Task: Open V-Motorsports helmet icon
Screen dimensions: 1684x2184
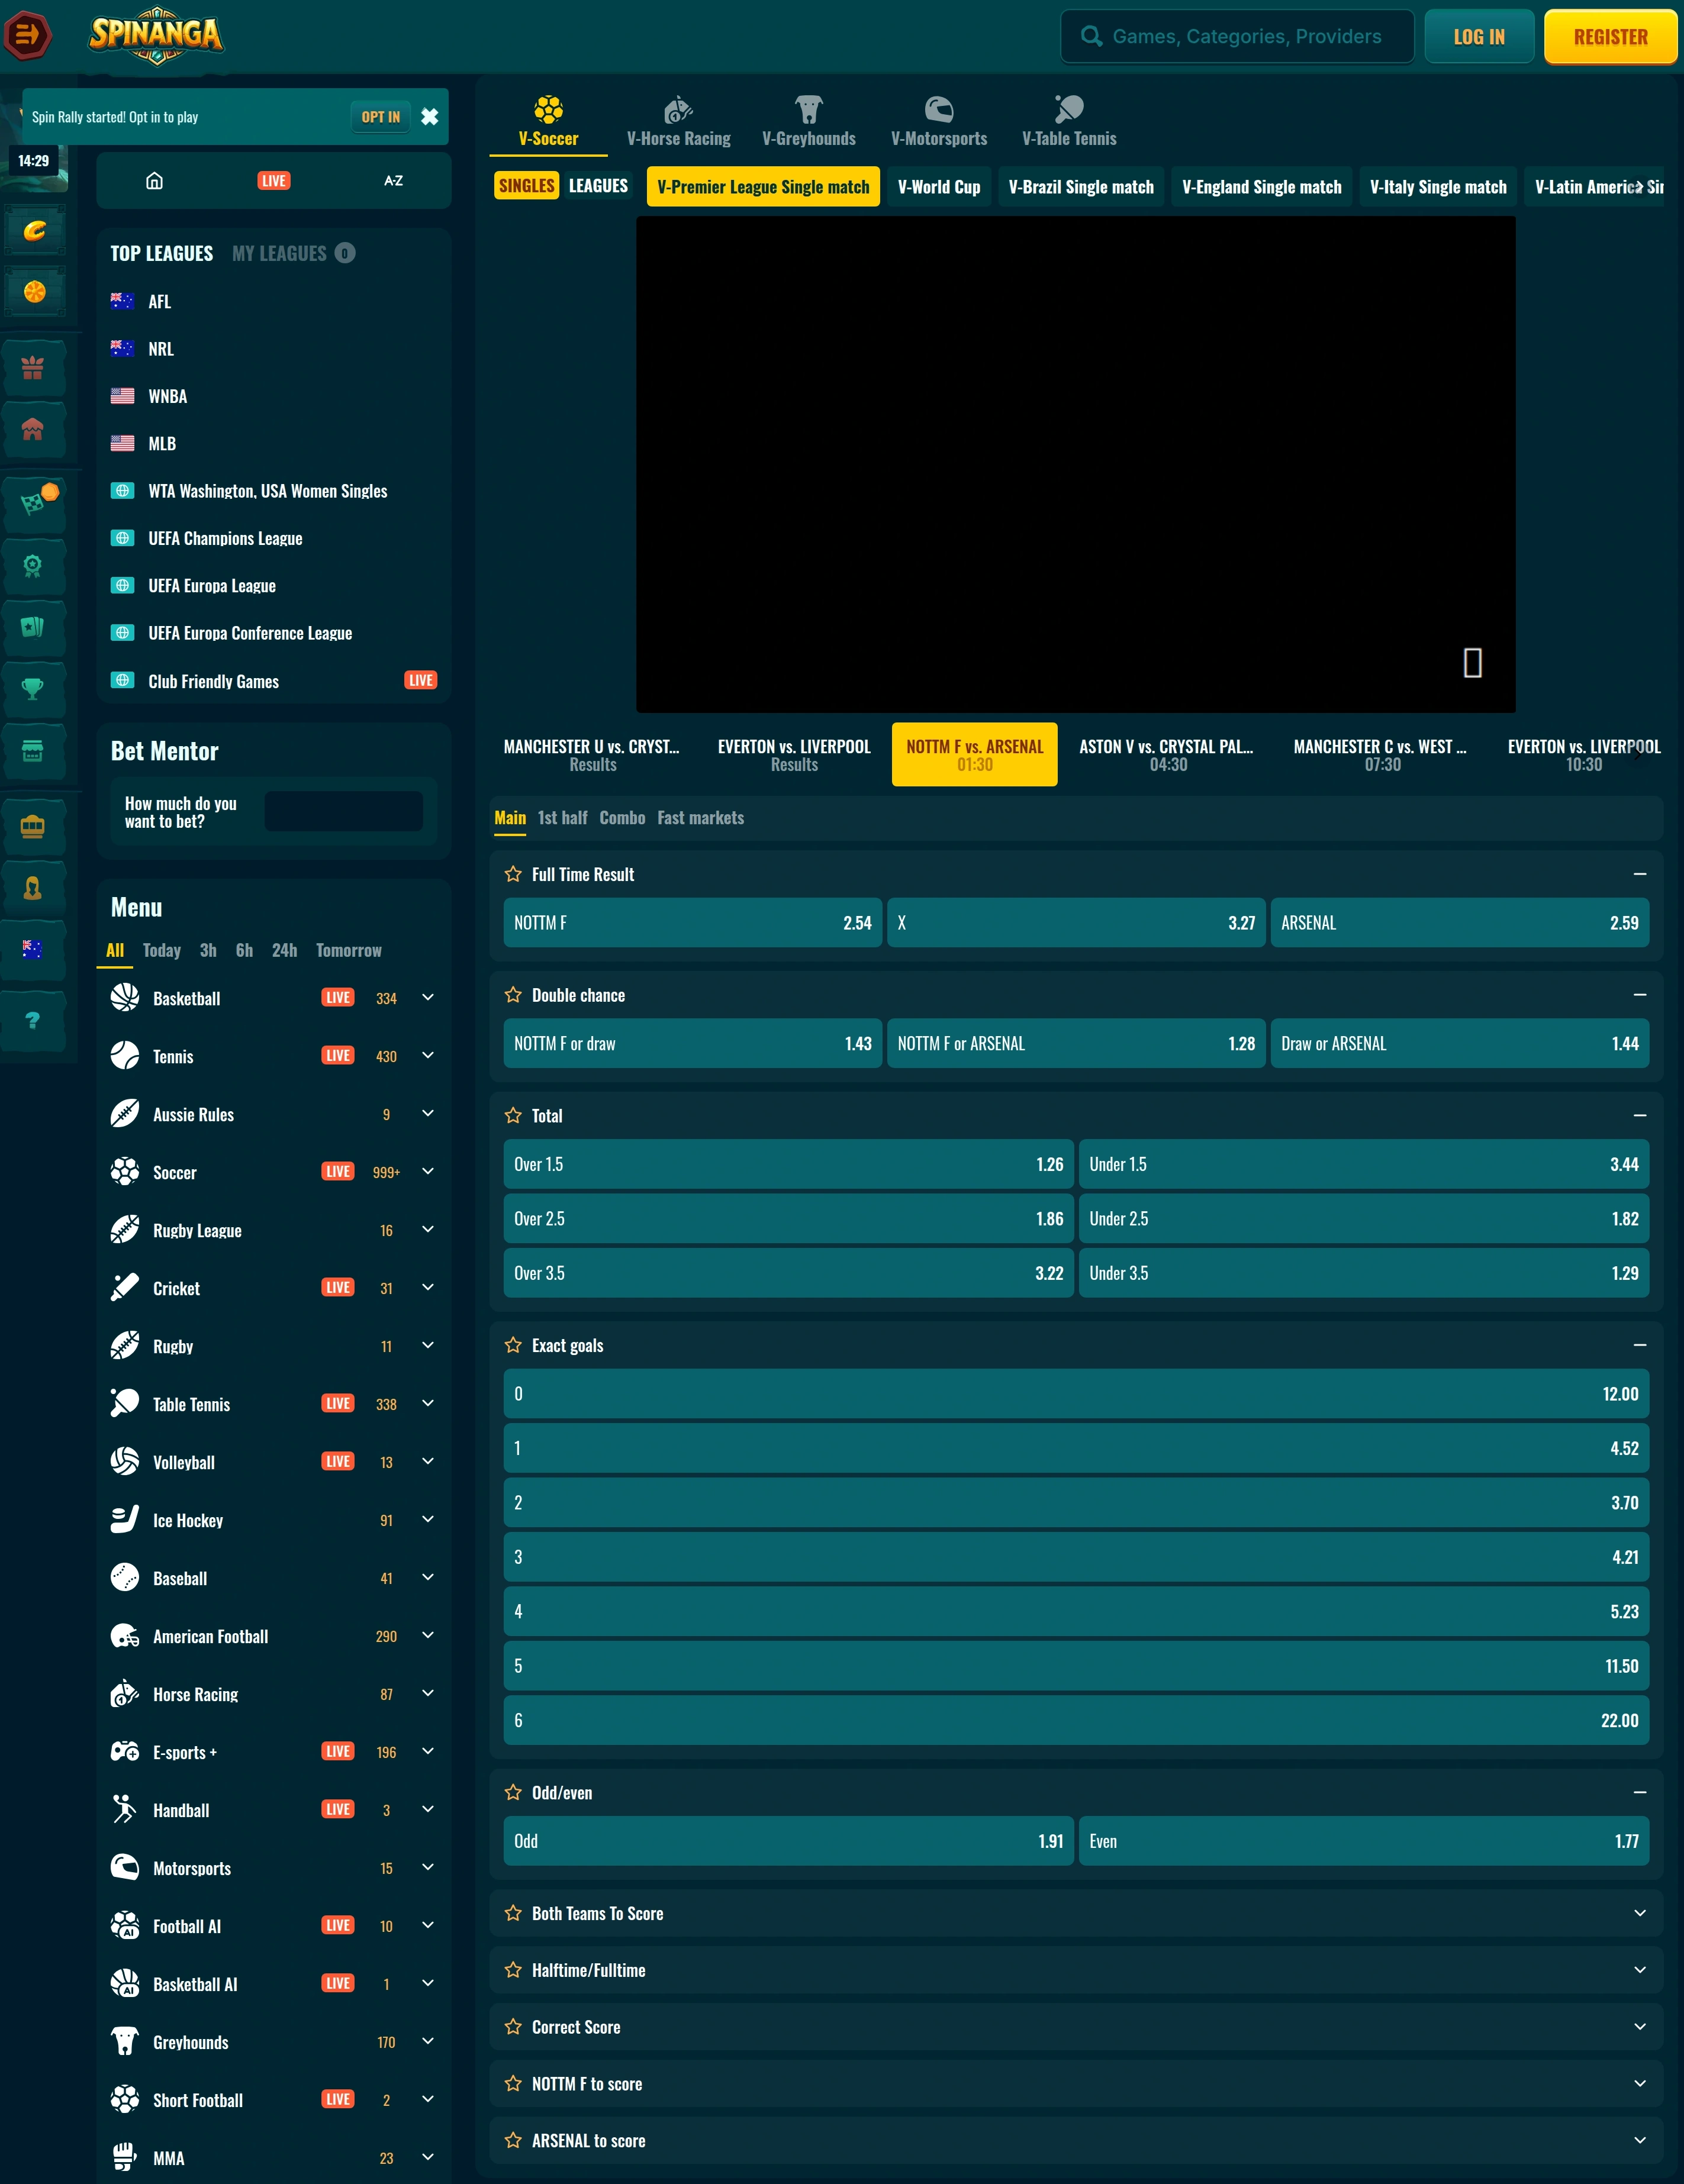Action: [x=939, y=109]
